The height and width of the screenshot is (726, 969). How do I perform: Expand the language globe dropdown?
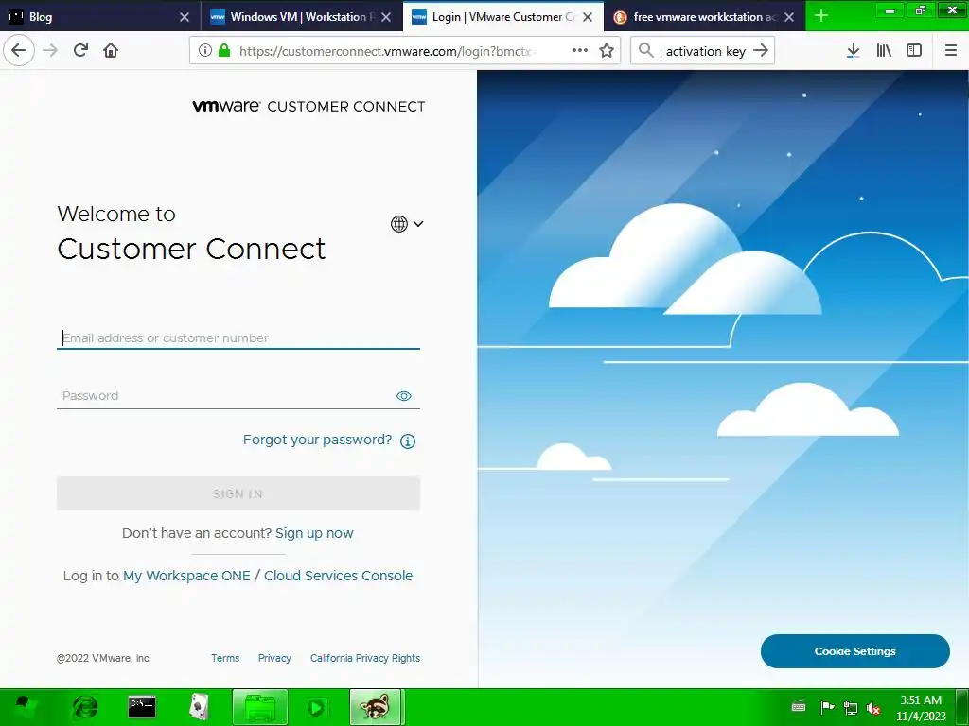407,223
